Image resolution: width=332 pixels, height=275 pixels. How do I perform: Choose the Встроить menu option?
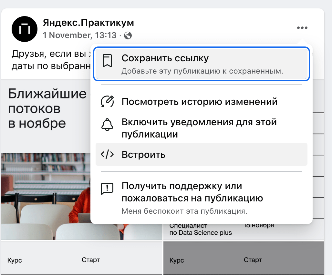pyautogui.click(x=143, y=154)
